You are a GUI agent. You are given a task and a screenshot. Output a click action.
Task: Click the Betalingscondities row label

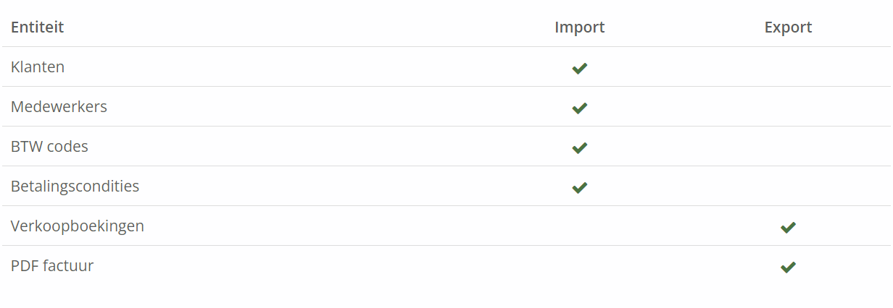coord(75,187)
